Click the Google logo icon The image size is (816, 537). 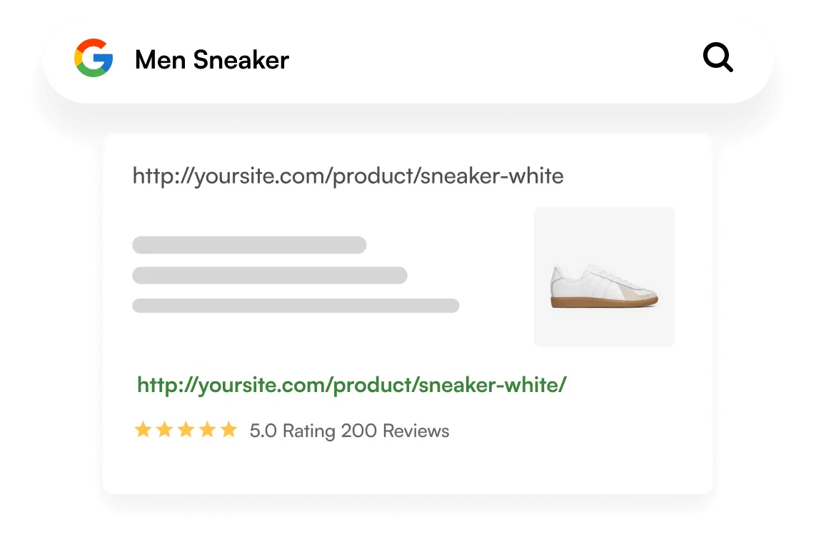pyautogui.click(x=94, y=59)
